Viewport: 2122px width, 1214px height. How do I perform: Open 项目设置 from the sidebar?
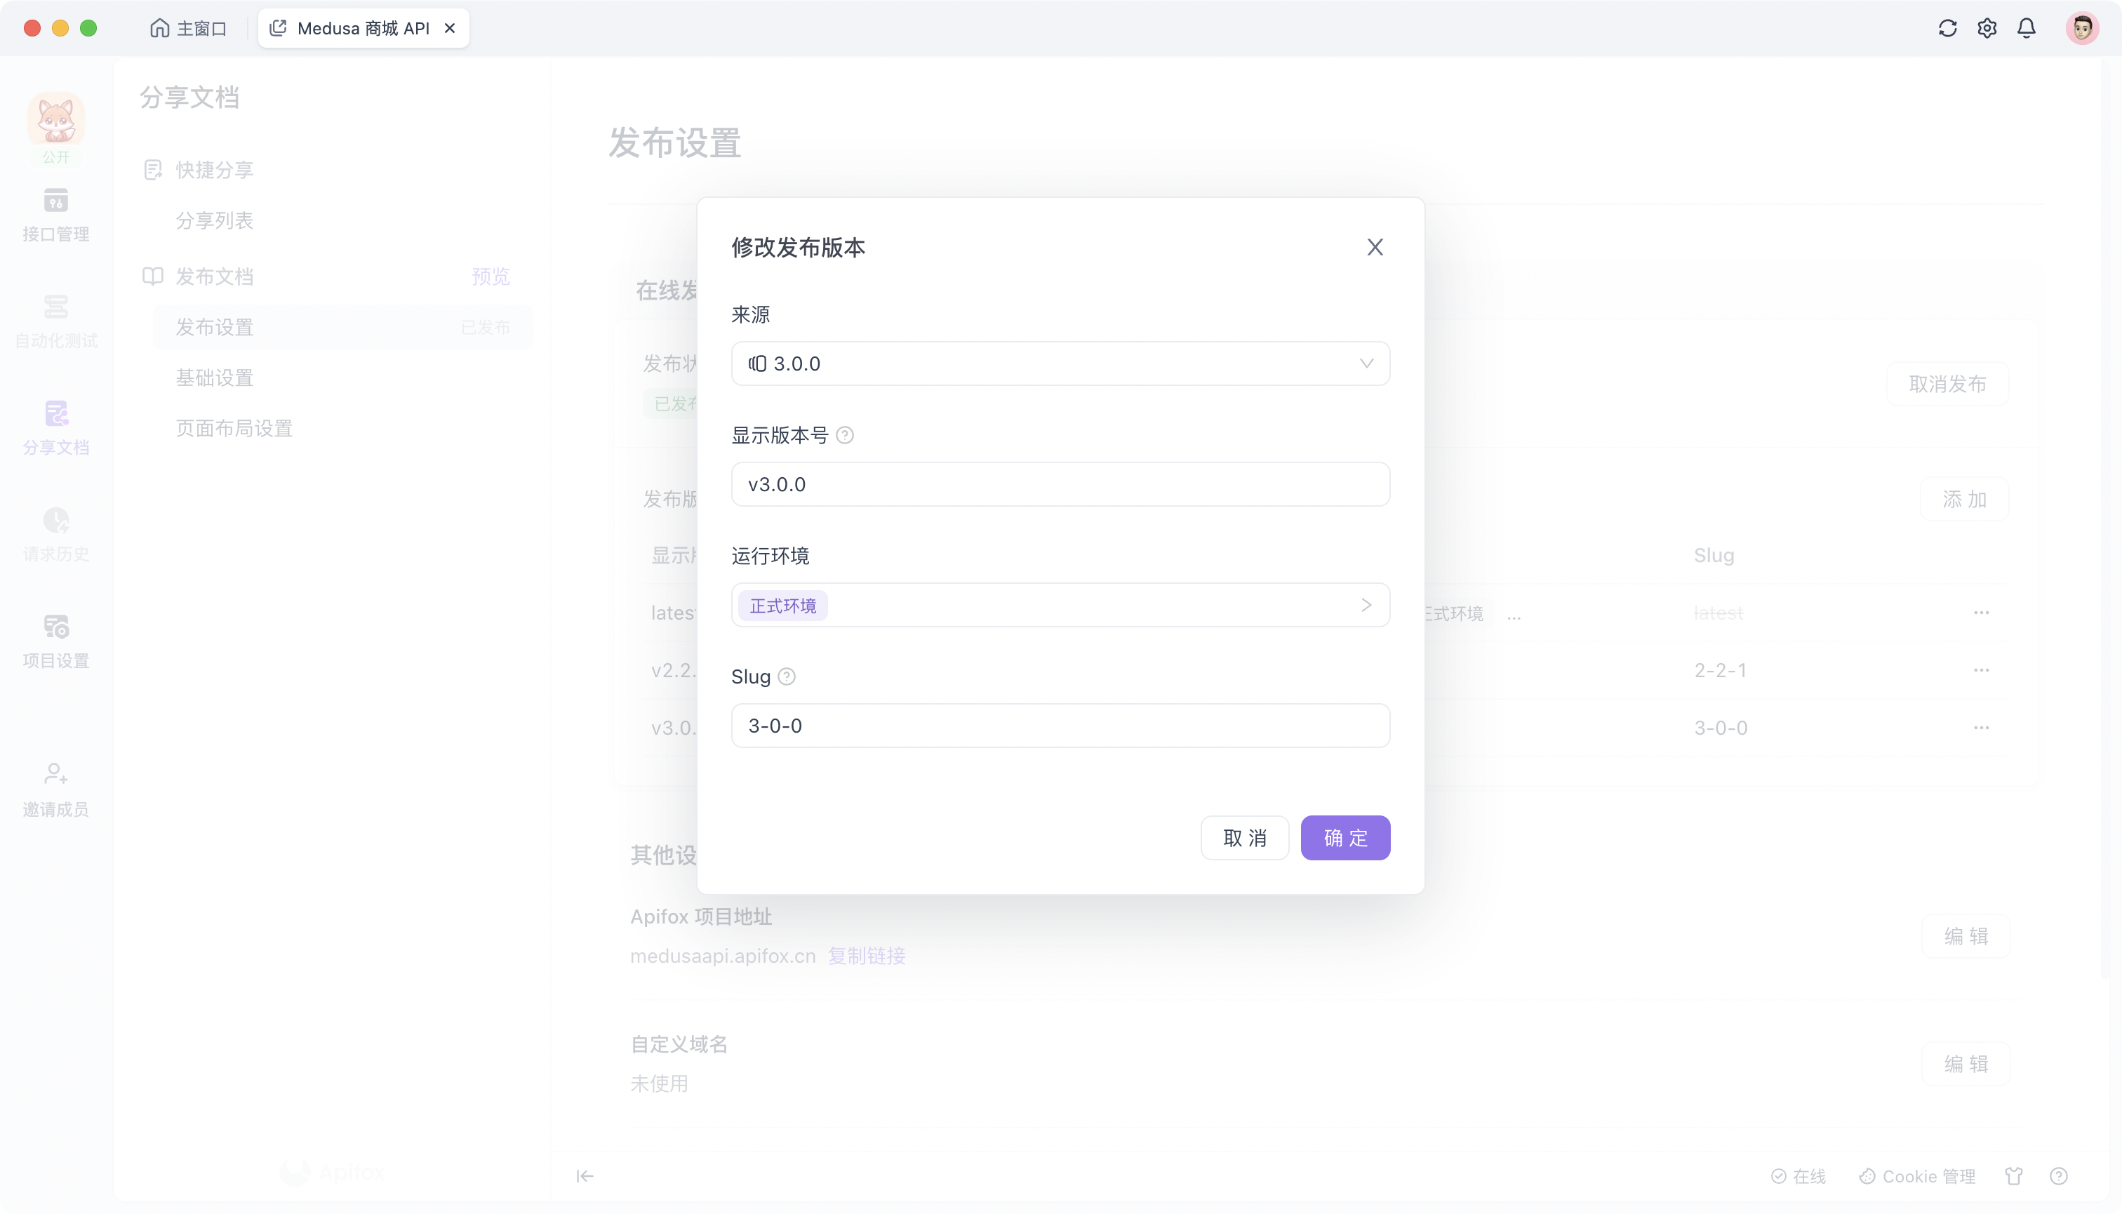click(x=55, y=641)
